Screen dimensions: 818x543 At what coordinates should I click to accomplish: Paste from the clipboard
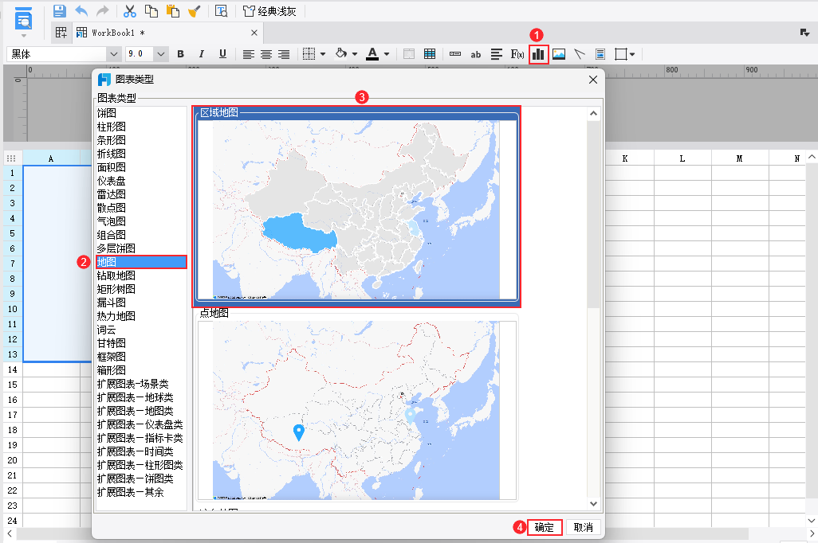coord(174,10)
